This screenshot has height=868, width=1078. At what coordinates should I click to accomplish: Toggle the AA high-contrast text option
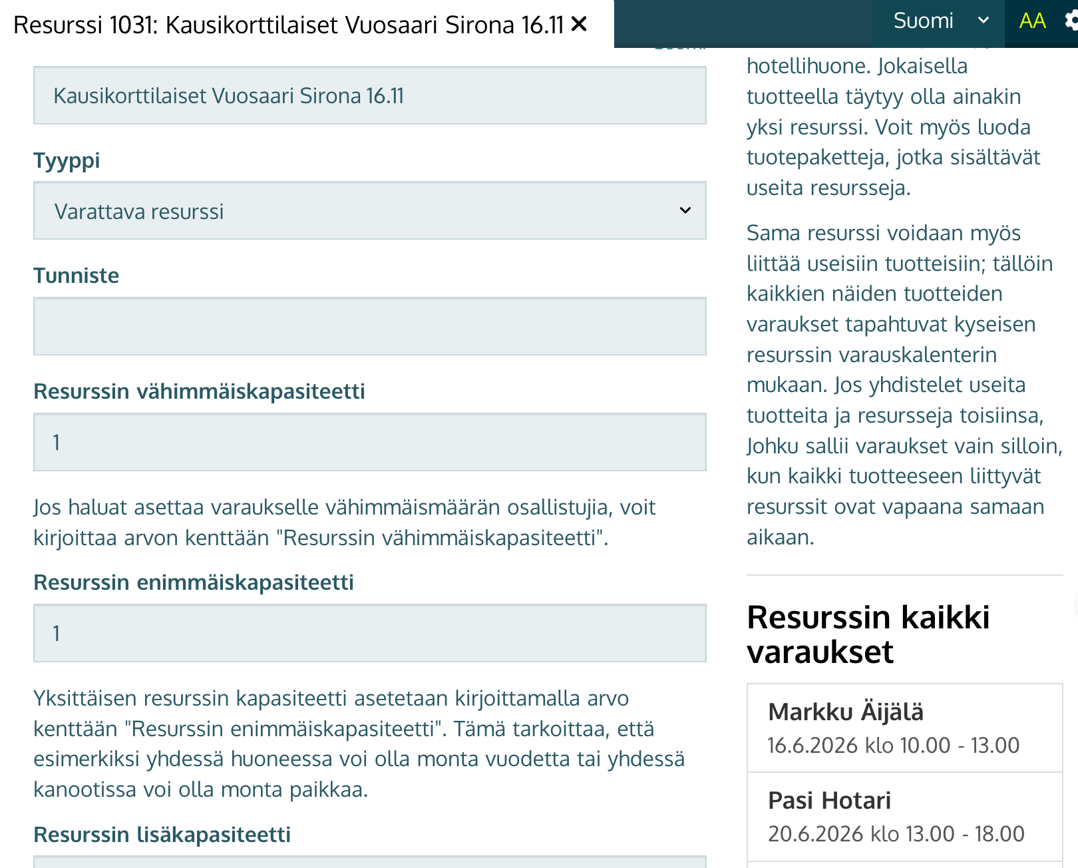tap(1032, 21)
